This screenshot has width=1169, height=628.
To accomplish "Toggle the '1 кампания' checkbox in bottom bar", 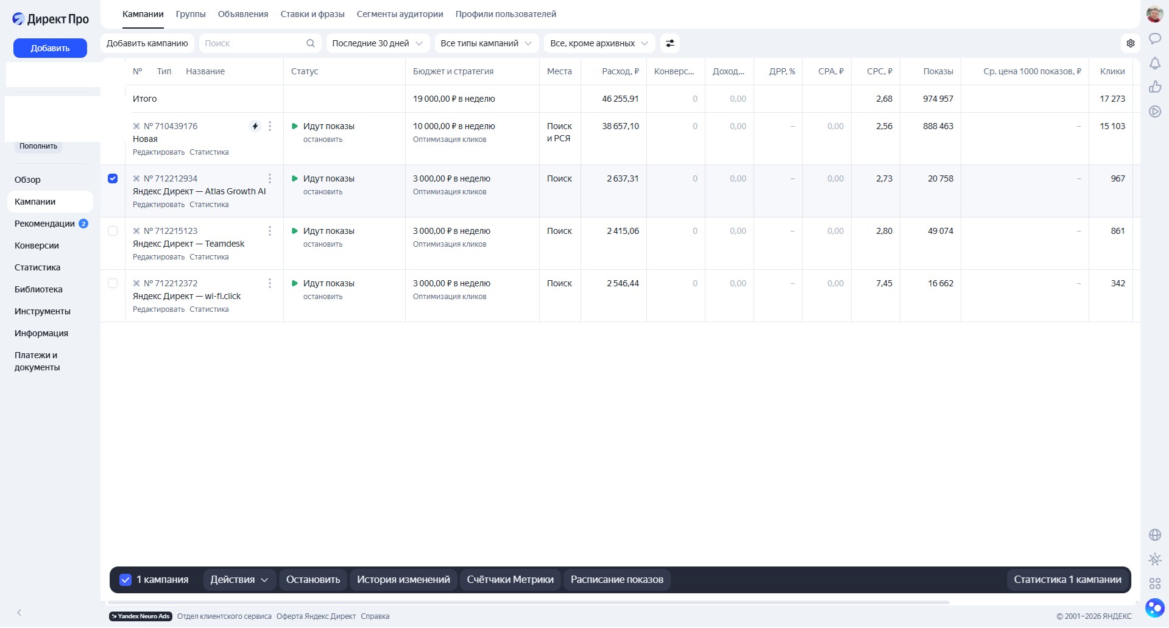I will click(125, 580).
